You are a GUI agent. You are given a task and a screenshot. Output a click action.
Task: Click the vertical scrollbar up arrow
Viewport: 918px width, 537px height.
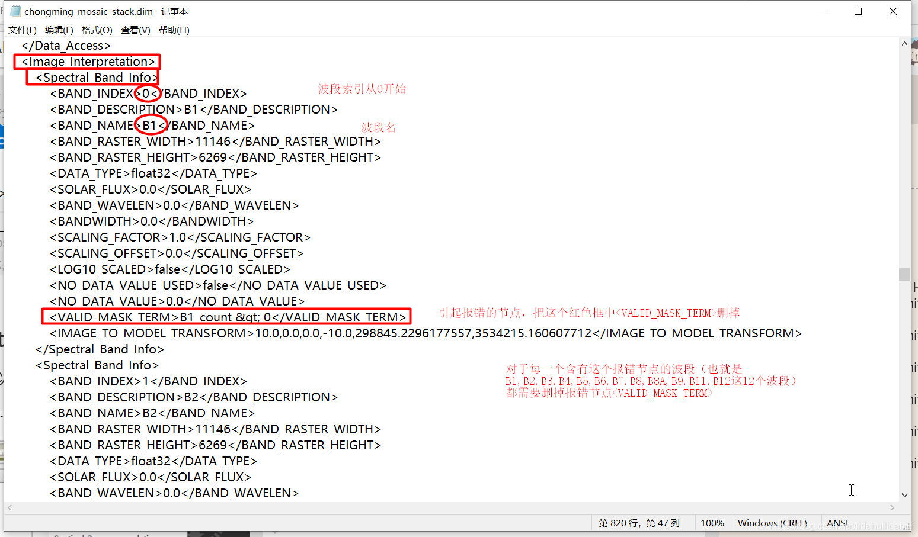(904, 44)
